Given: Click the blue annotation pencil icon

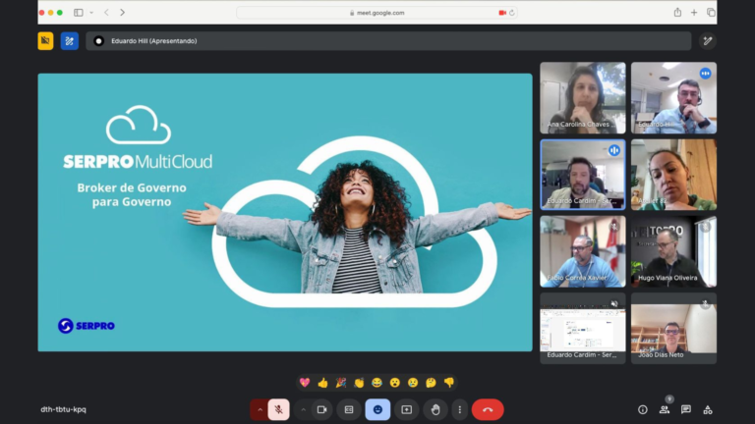Looking at the screenshot, I should click(x=70, y=41).
